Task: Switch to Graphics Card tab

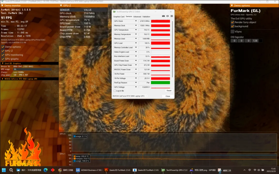Action: (119, 16)
